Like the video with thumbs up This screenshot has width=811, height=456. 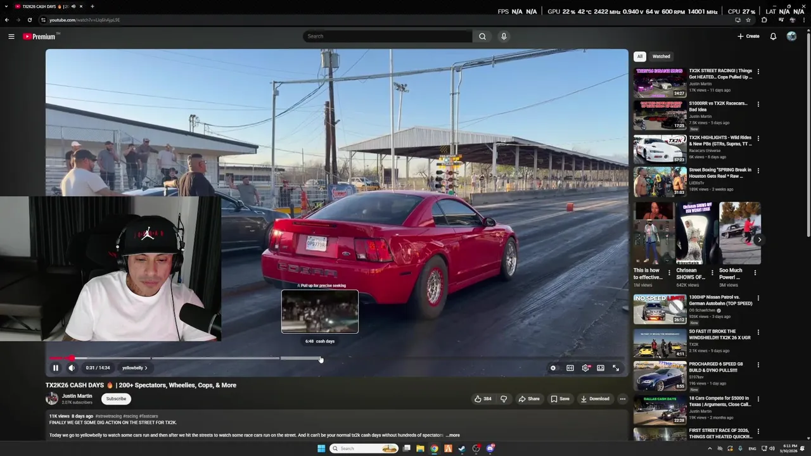coord(483,399)
